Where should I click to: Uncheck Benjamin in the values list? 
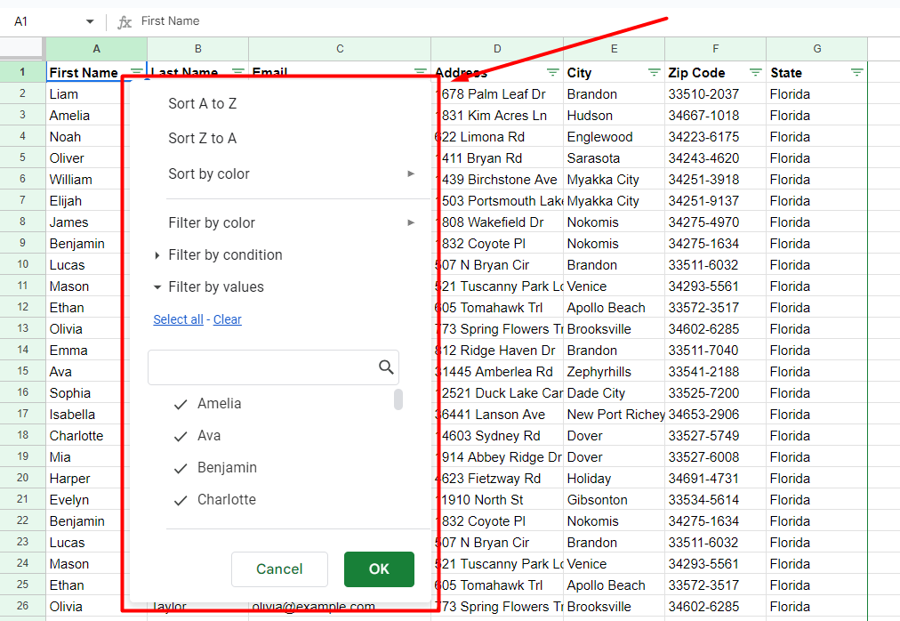[181, 469]
